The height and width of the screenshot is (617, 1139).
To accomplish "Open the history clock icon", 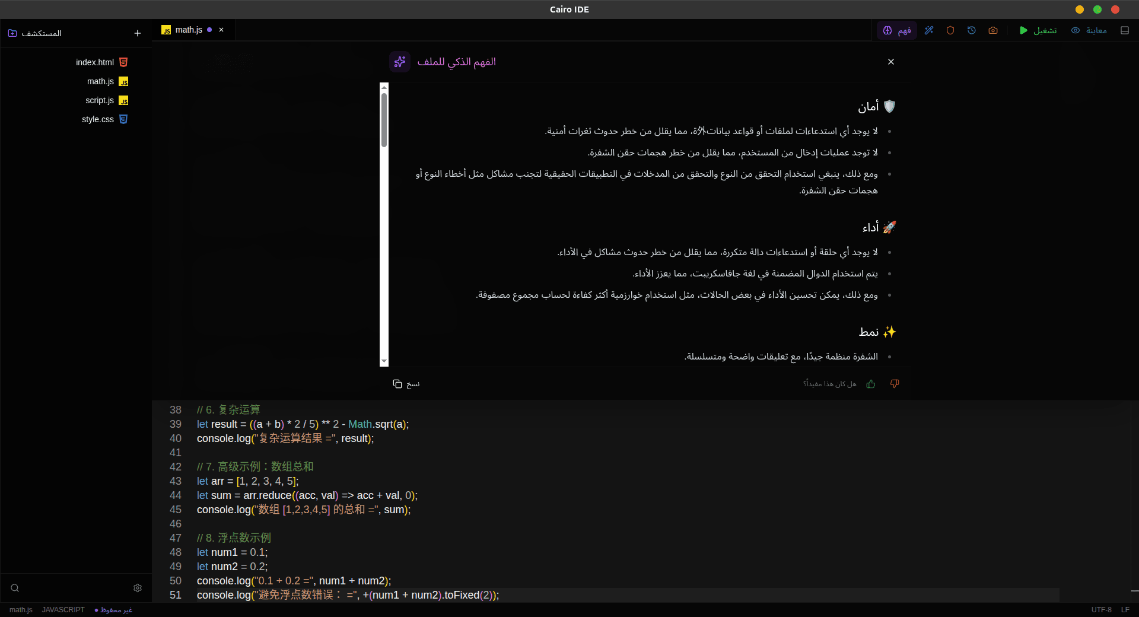I will point(972,30).
